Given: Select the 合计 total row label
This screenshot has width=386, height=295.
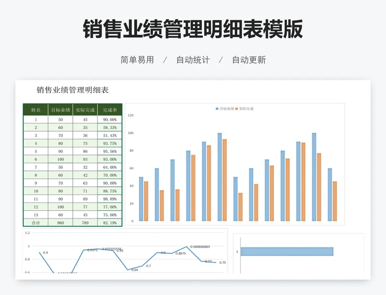Looking at the screenshot, I should [x=36, y=223].
